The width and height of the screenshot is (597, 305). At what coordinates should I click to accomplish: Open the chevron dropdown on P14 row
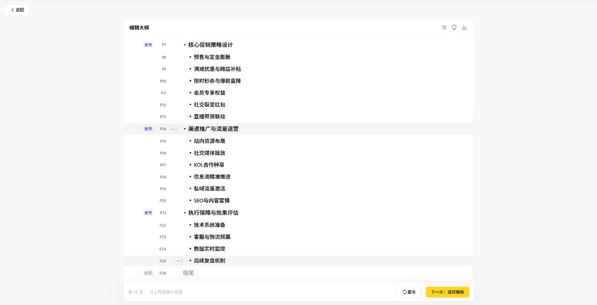pyautogui.click(x=172, y=129)
